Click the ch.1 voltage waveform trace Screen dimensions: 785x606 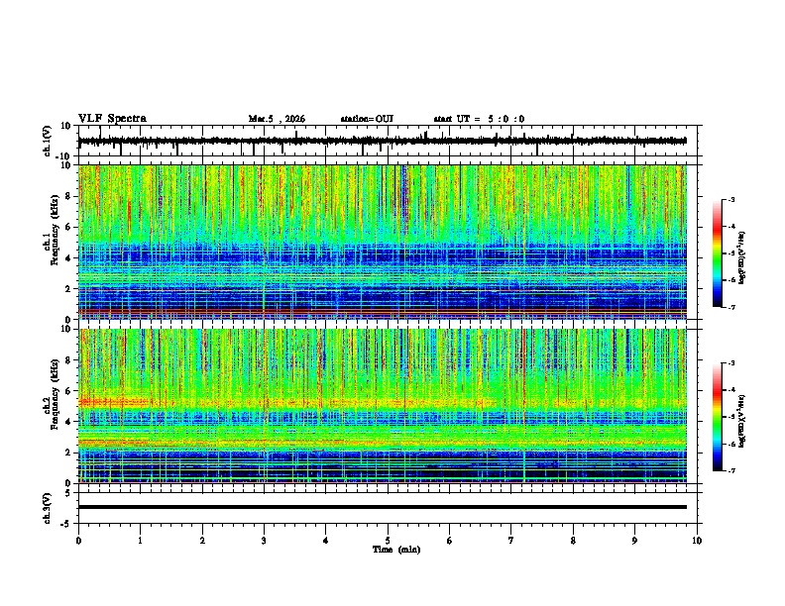click(382, 141)
